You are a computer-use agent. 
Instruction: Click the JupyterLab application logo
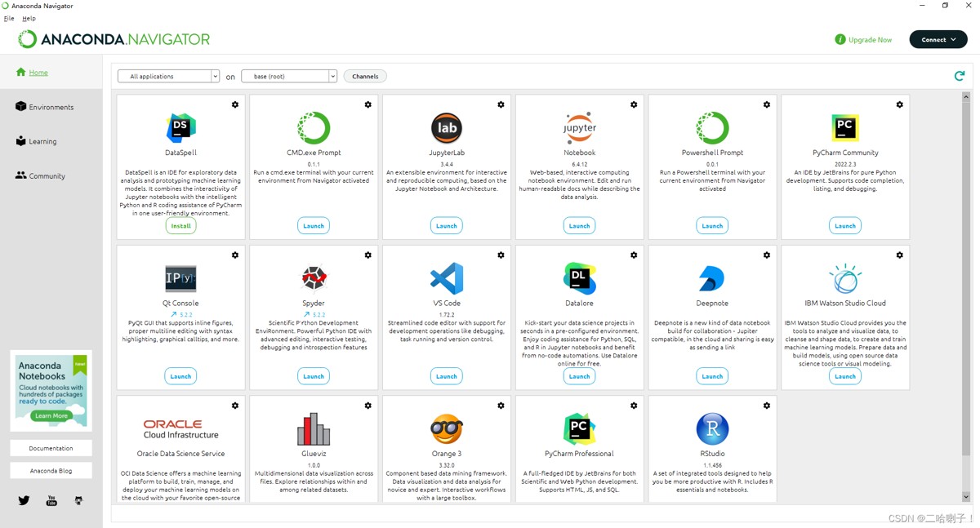click(447, 128)
